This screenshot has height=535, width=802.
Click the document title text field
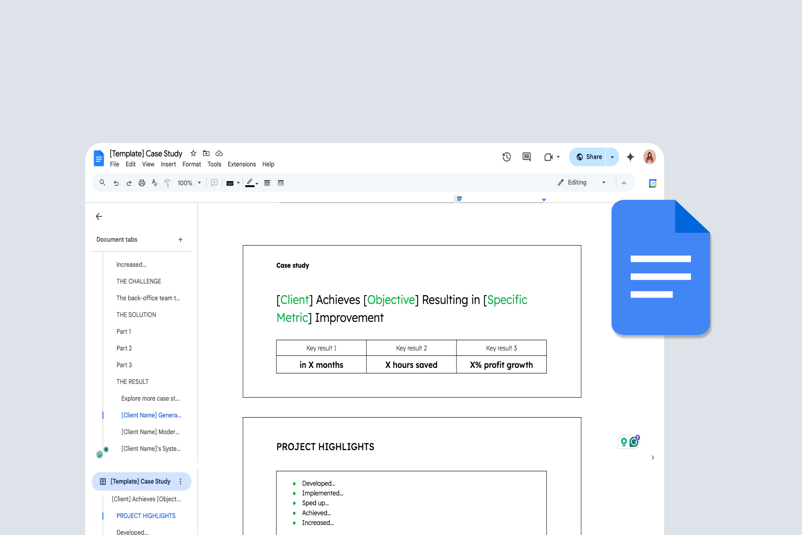[146, 153]
